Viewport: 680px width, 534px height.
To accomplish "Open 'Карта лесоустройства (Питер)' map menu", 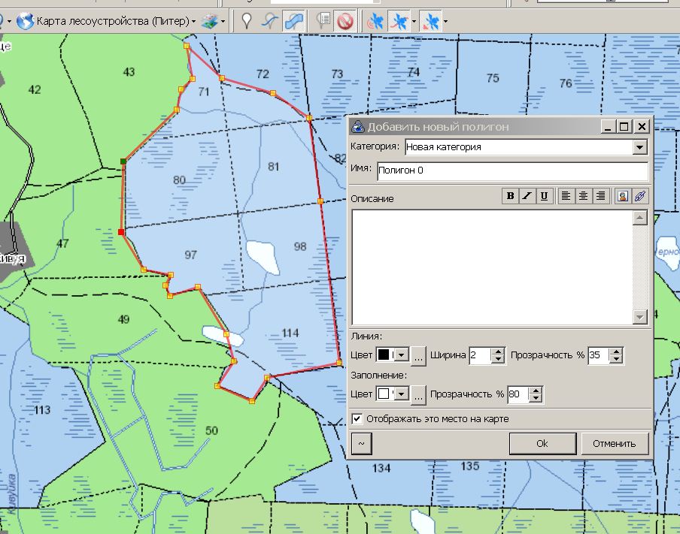I will 113,22.
